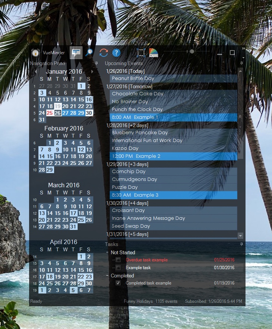Collapse the Not Started task group
Image resolution: width=272 pixels, height=329 pixels.
tap(107, 253)
